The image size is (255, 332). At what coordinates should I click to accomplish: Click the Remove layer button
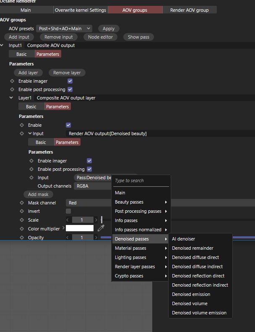click(x=67, y=73)
